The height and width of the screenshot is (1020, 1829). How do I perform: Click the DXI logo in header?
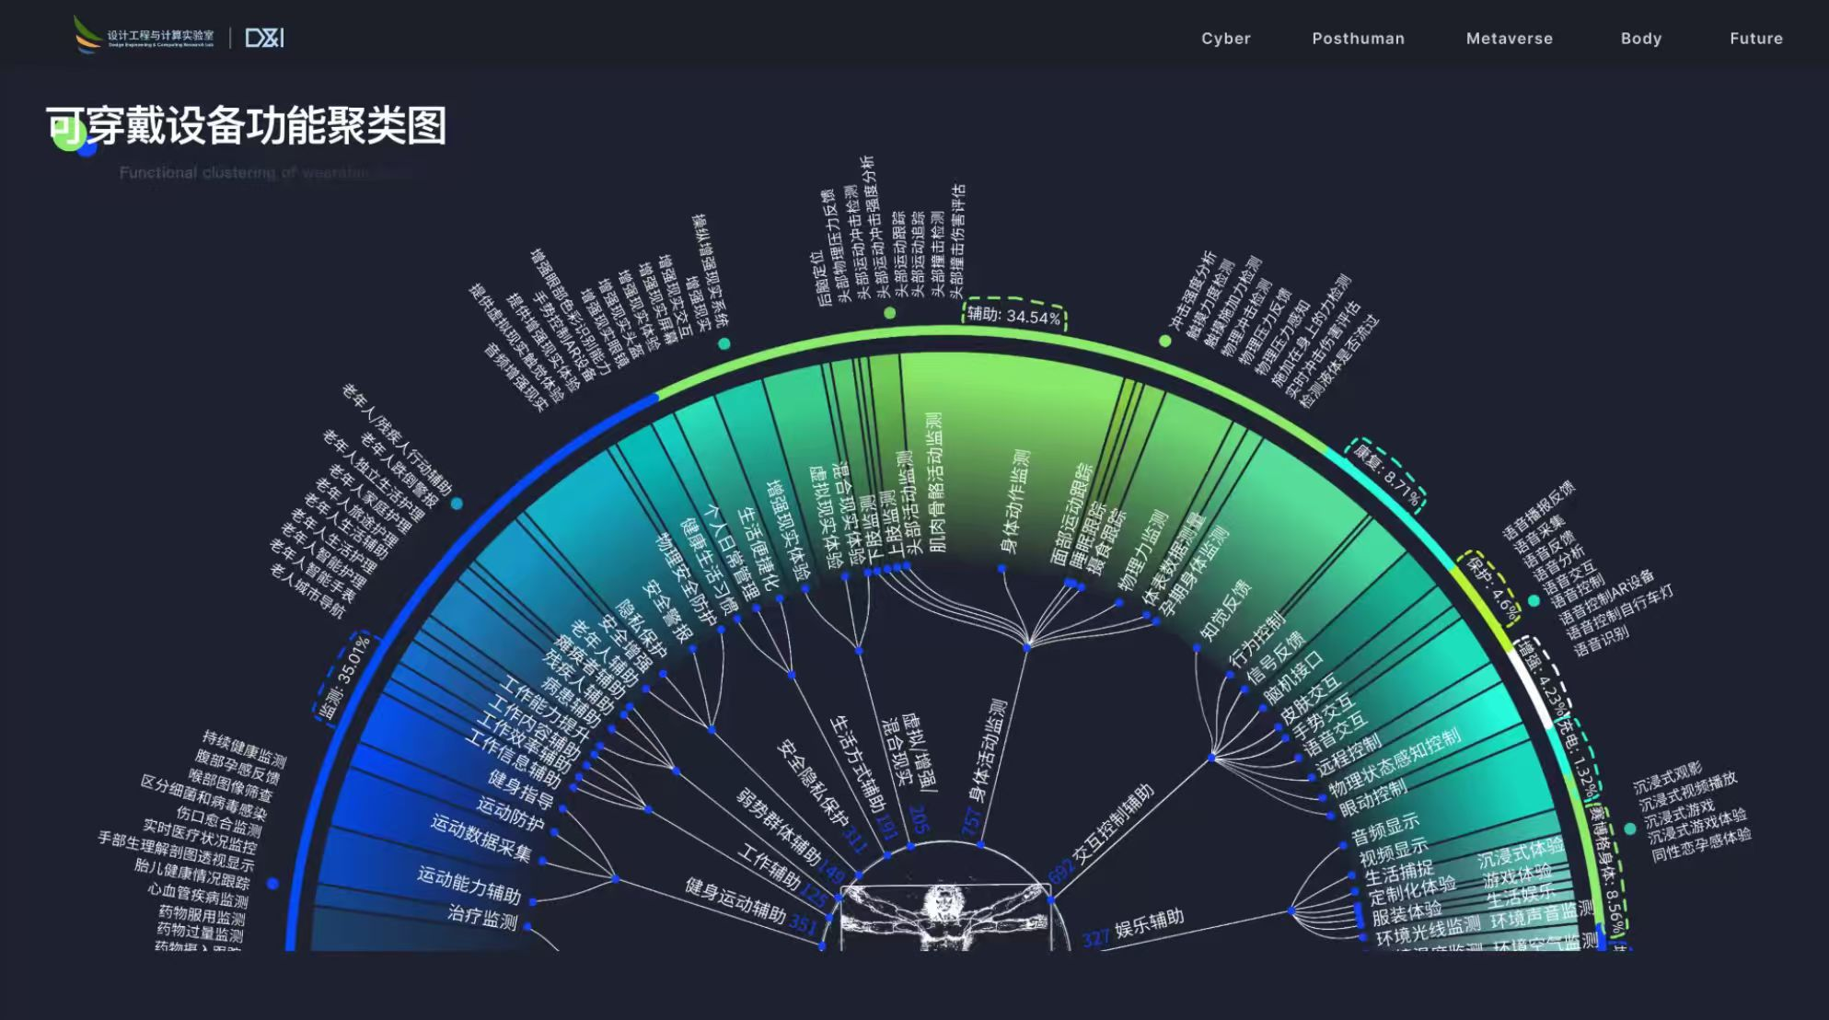pyautogui.click(x=264, y=38)
